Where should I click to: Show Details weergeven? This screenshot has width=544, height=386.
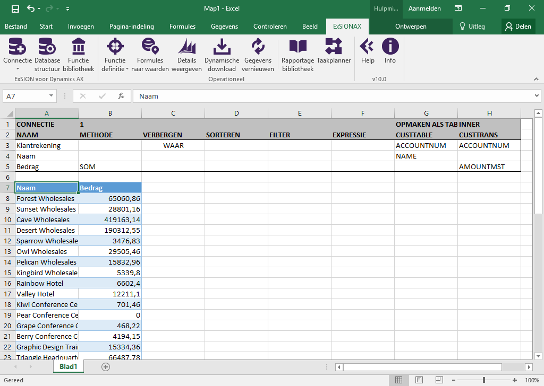[x=186, y=55]
